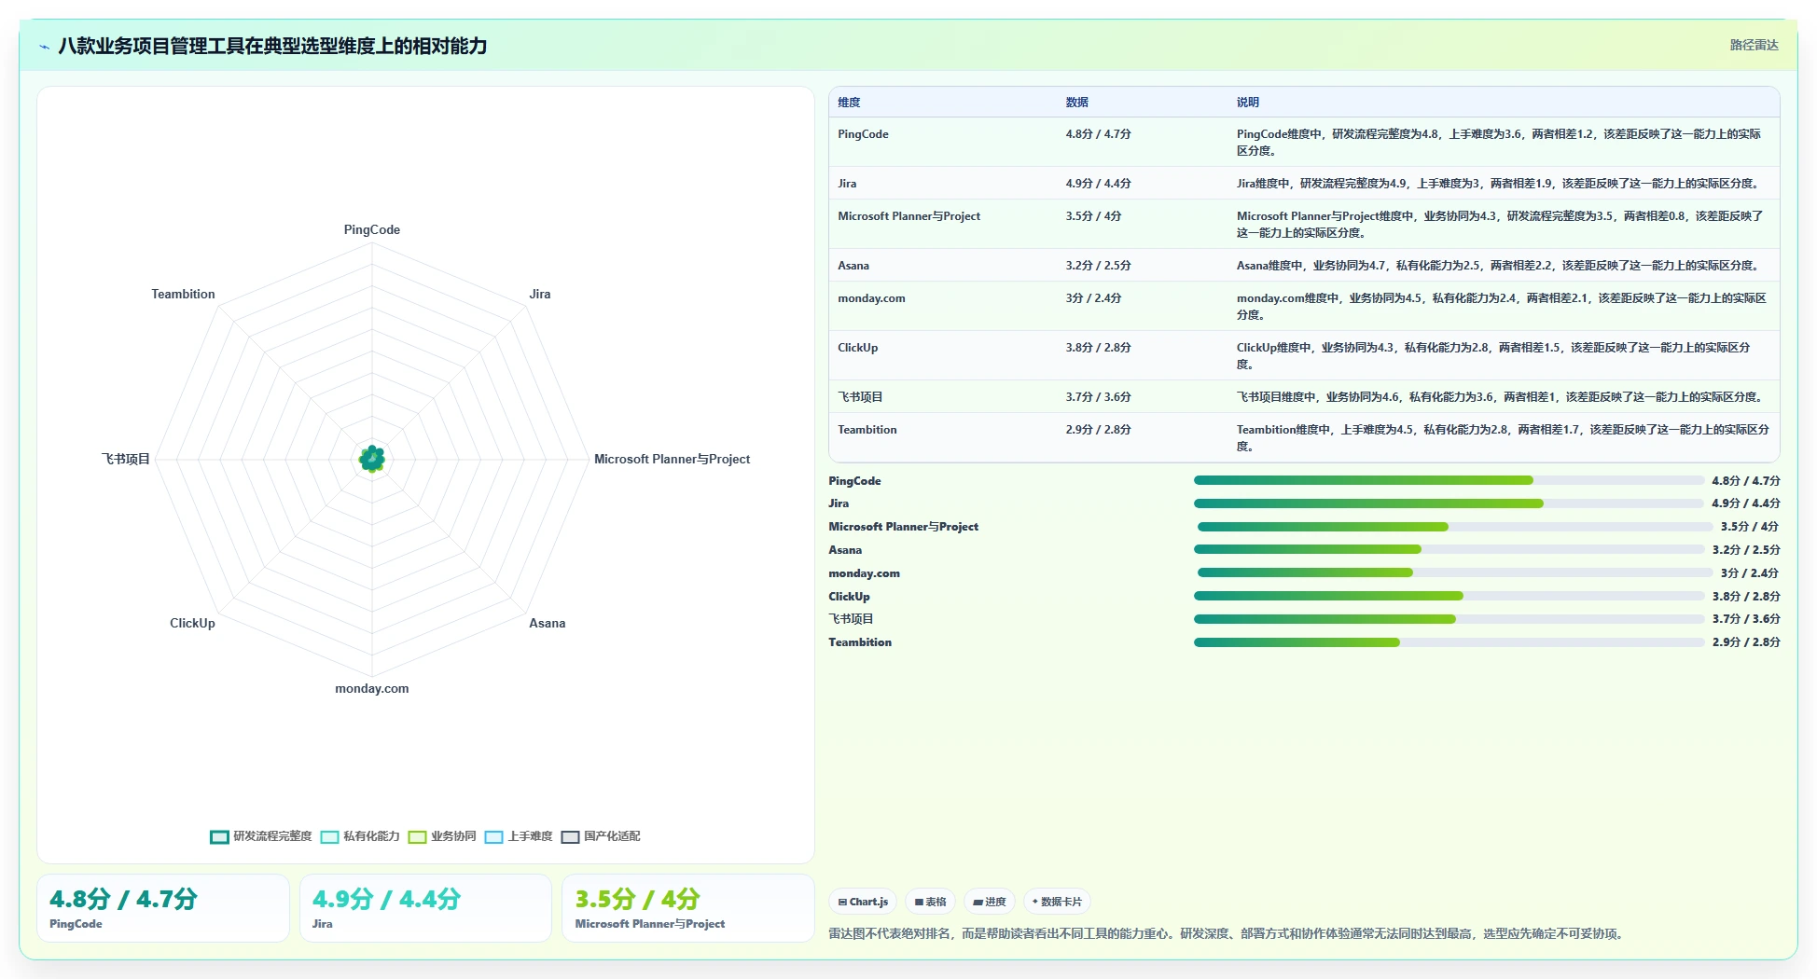Toggle the 研发流程完整度 legend series

click(261, 836)
